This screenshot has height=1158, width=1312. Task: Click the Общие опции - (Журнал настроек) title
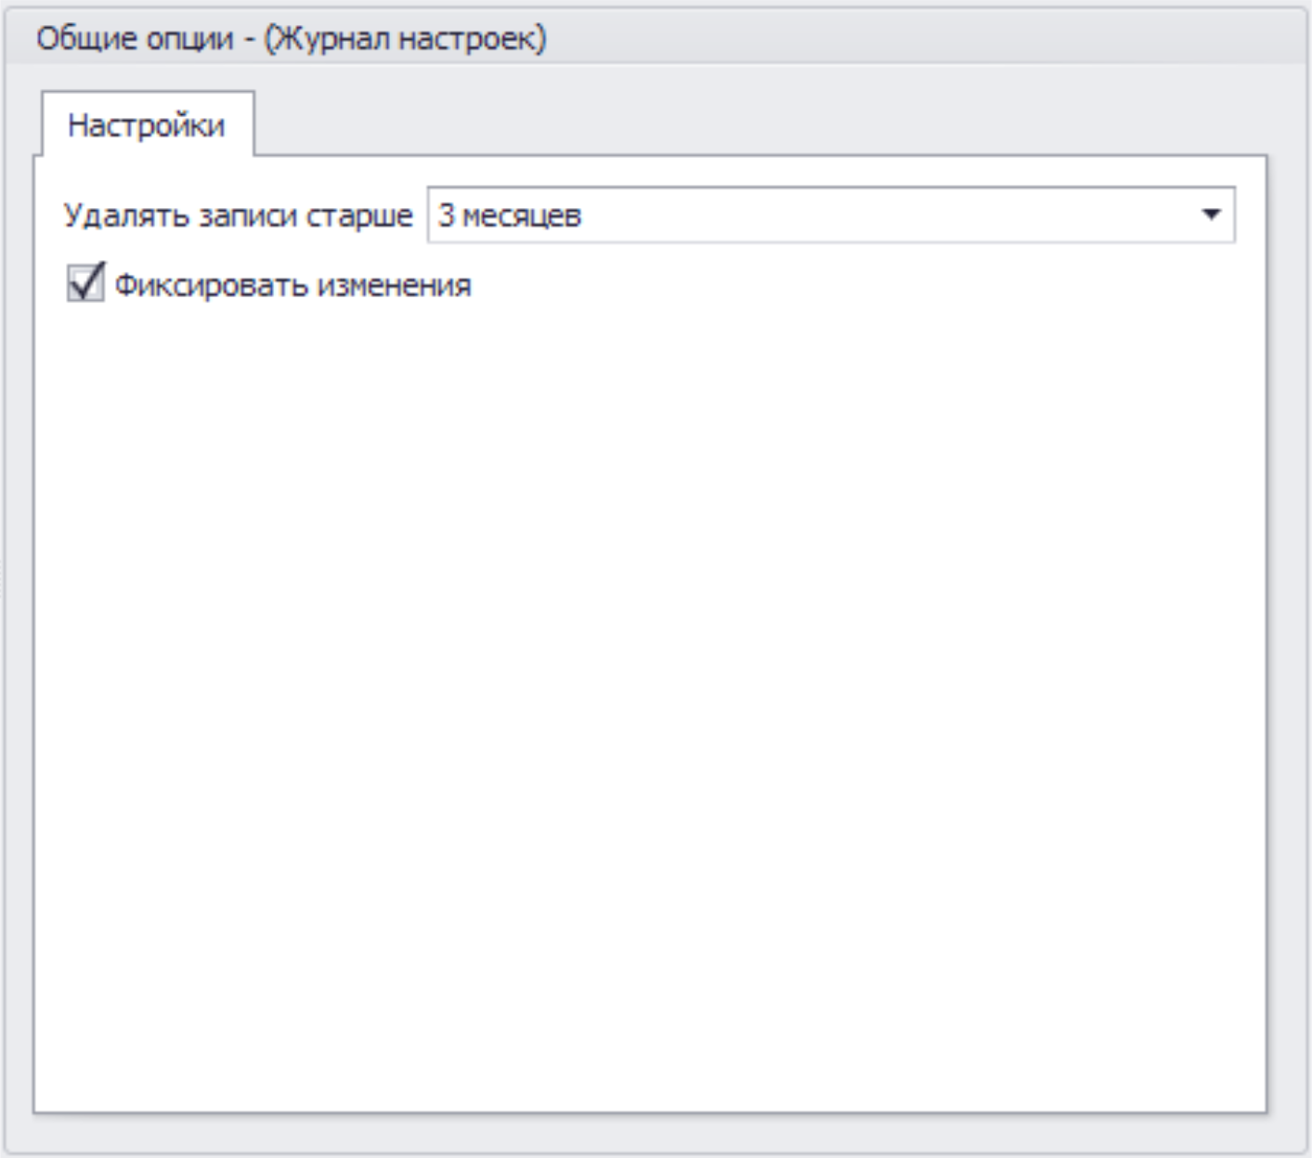(291, 39)
